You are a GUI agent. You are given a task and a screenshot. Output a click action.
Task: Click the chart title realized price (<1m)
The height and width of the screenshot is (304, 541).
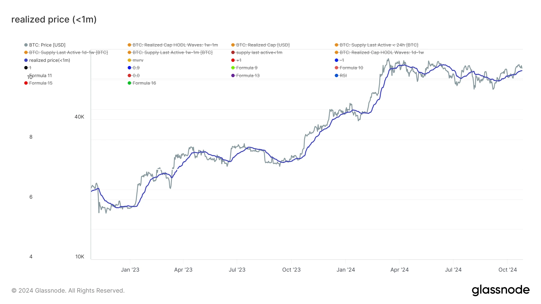tap(54, 20)
